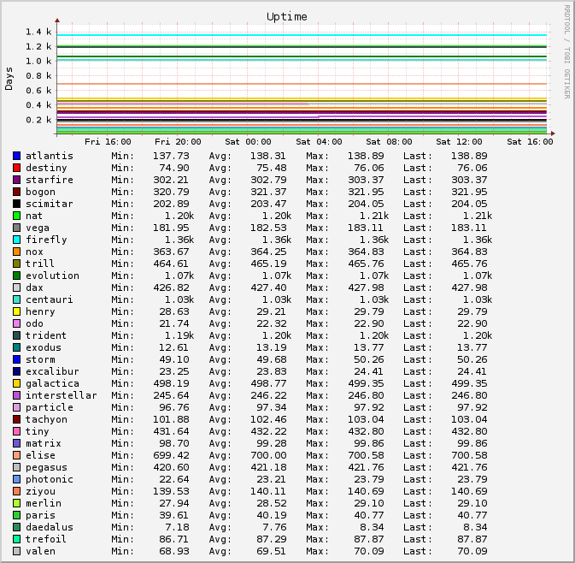
Task: Click the 'dax' host name
Action: pyautogui.click(x=34, y=287)
